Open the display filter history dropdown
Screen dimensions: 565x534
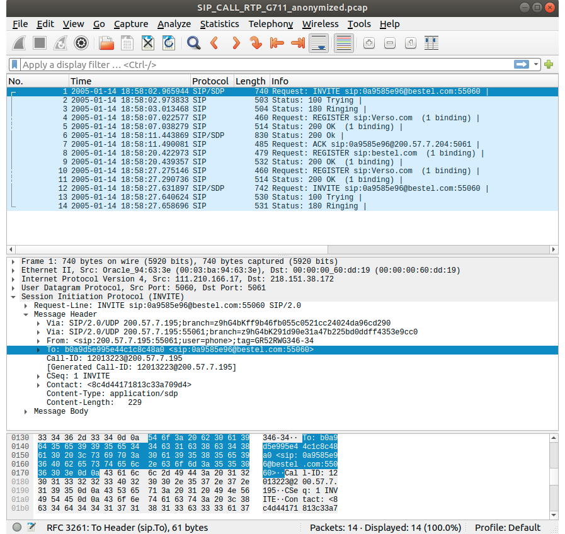click(536, 65)
